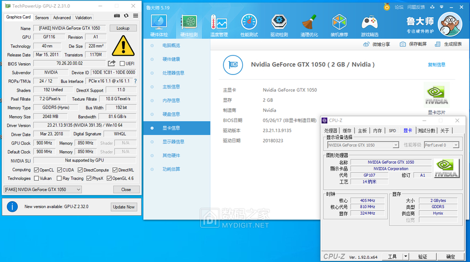This screenshot has height=262, width=470.
Task: Click the 复制信息 link in Ludashi
Action: click(x=436, y=64)
